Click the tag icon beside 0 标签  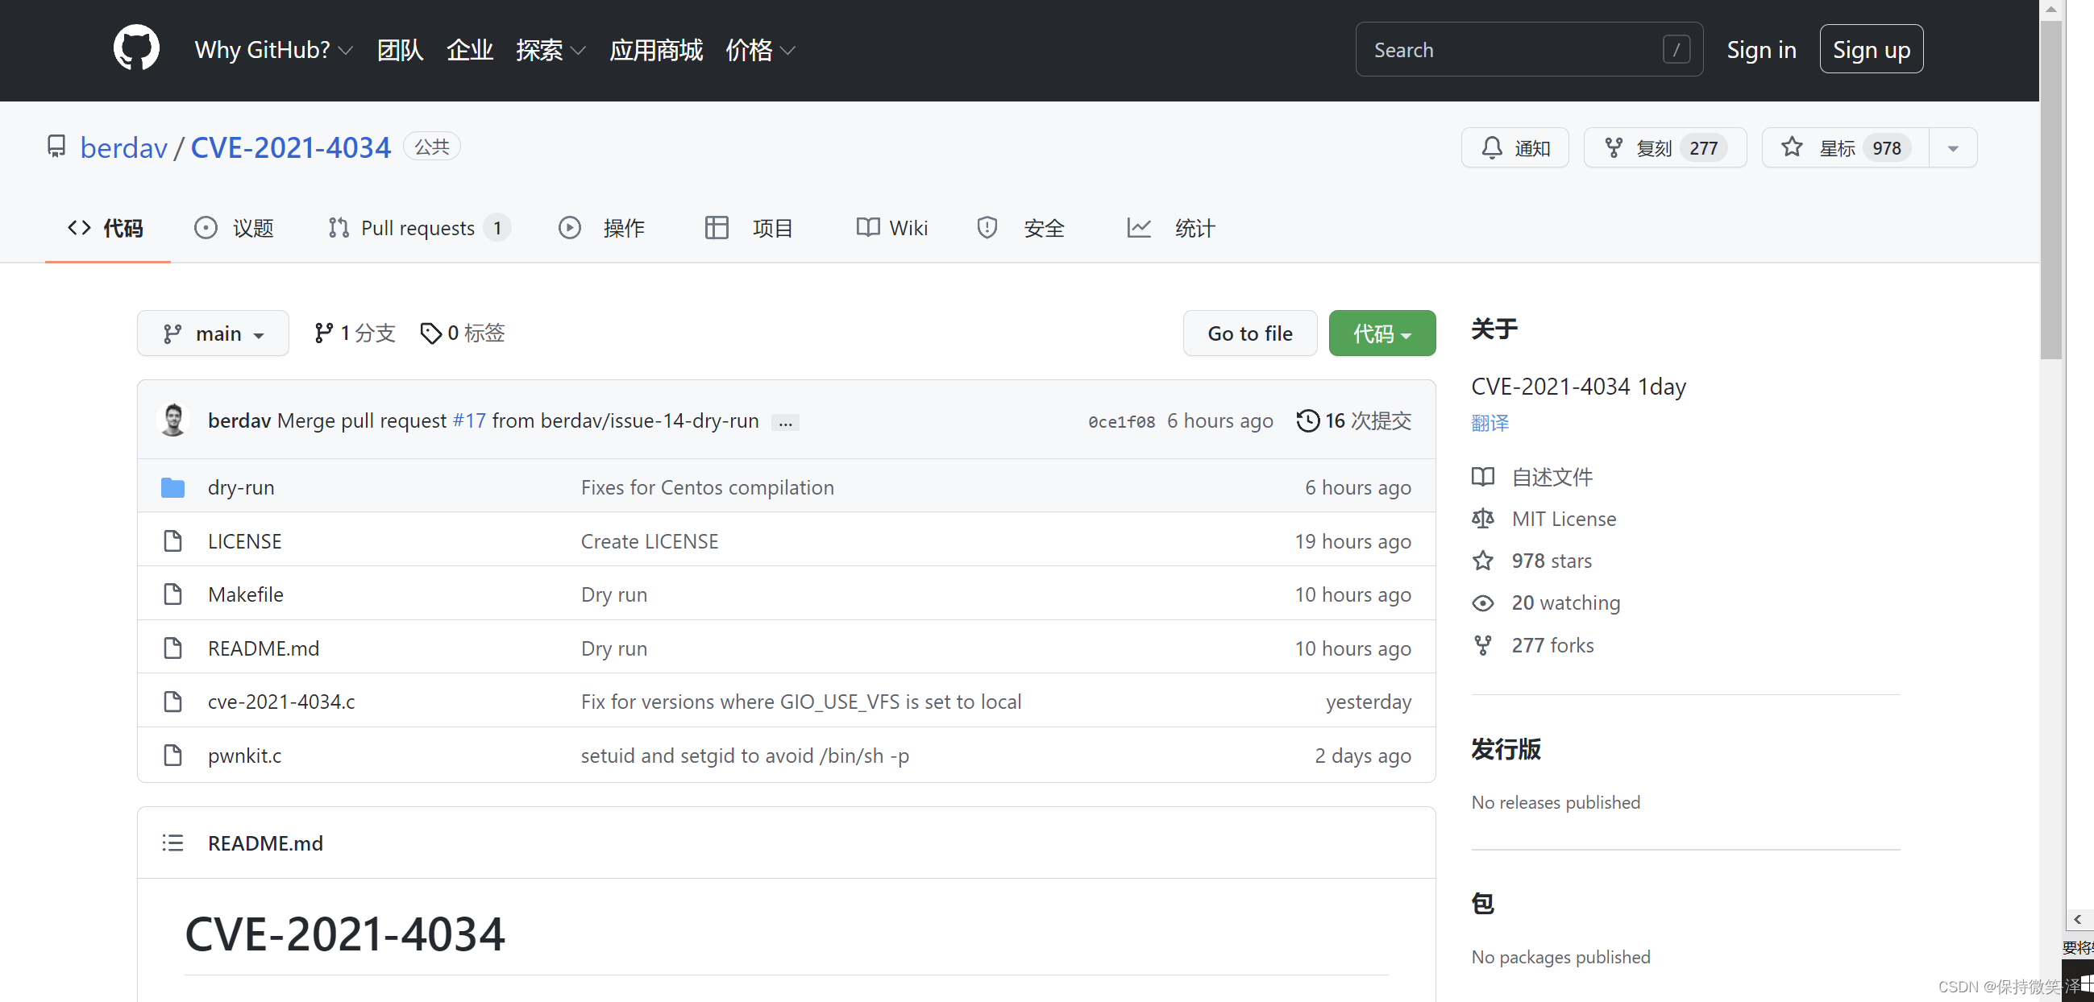[430, 333]
